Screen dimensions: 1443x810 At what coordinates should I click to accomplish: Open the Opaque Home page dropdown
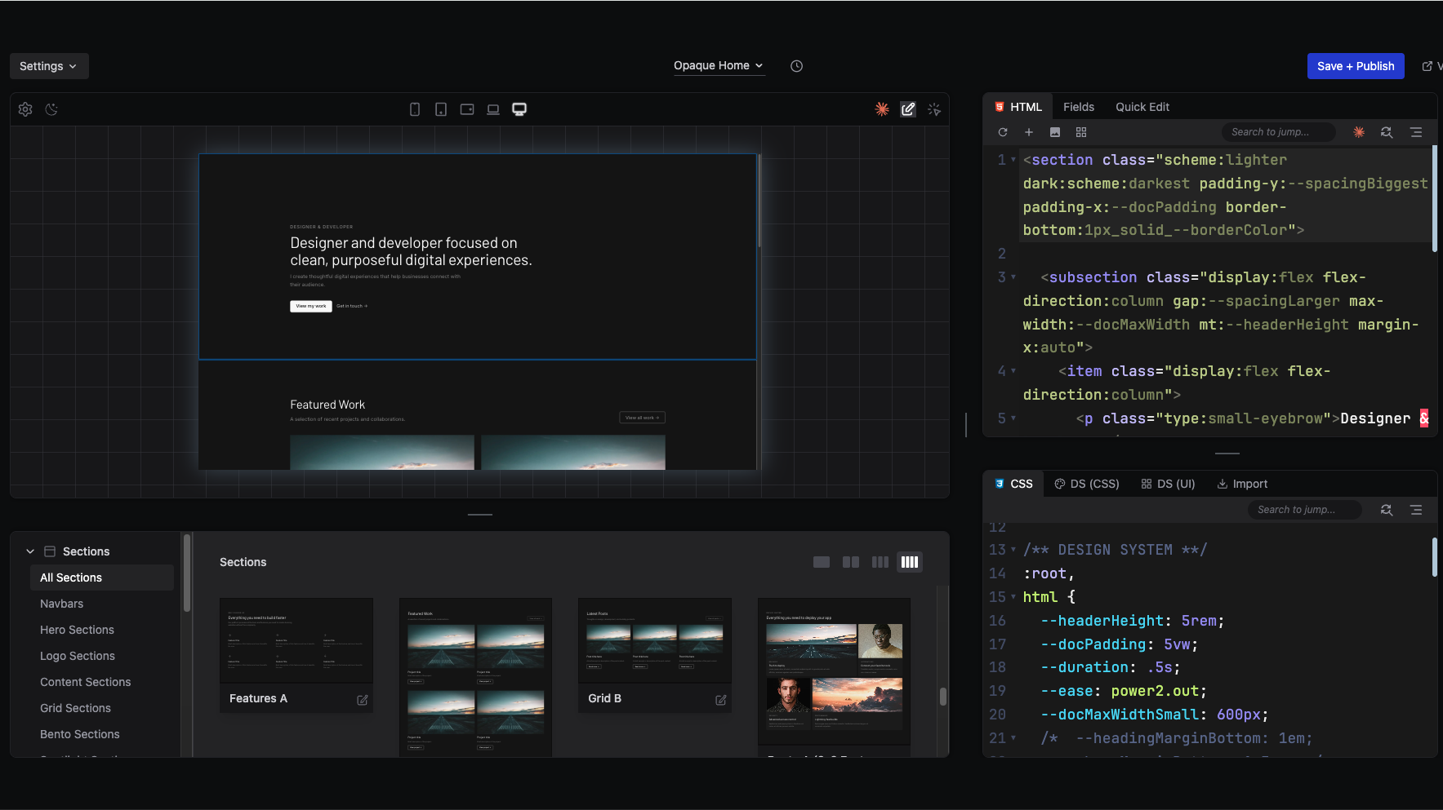coord(719,65)
